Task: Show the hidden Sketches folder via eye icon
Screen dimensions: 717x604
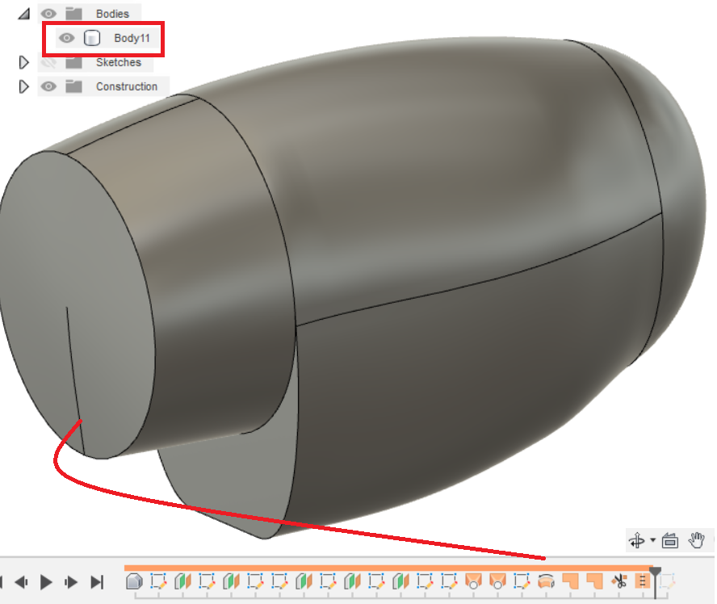Action: tap(49, 62)
